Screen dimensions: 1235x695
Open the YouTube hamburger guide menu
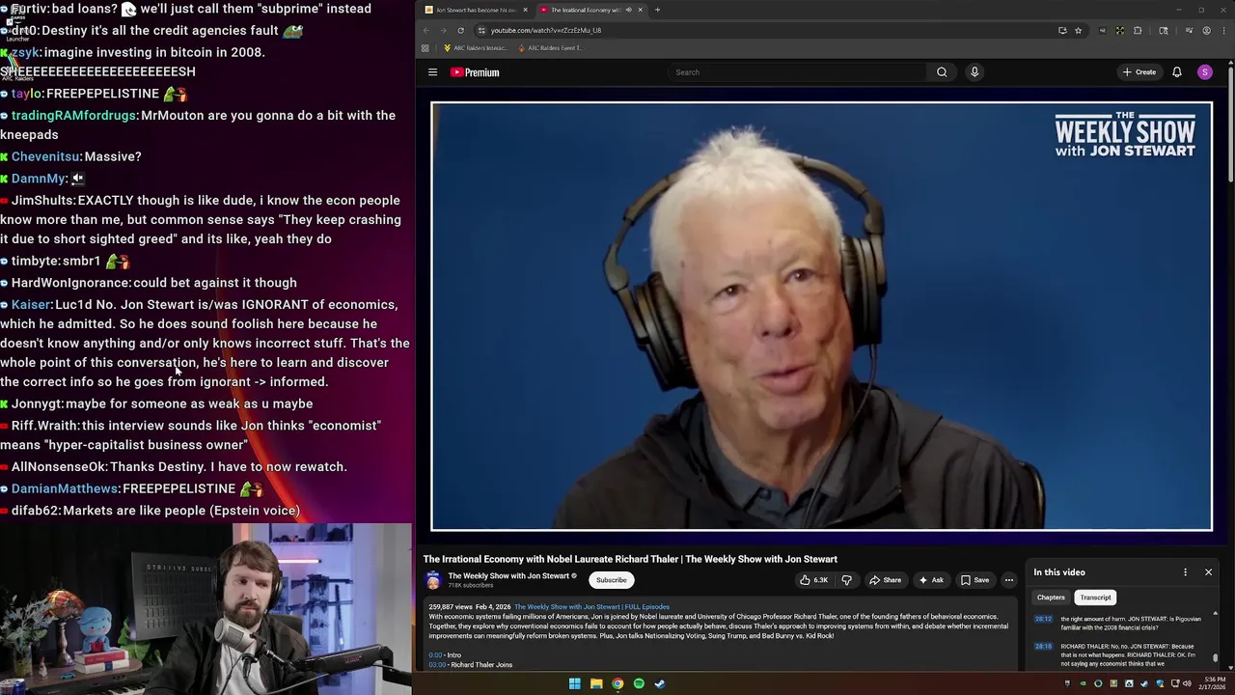point(432,72)
